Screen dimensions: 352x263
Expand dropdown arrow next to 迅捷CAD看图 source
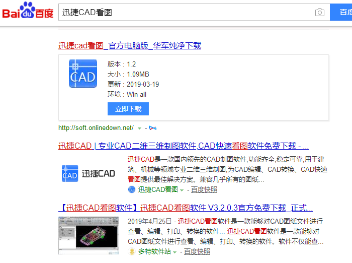click(x=182, y=190)
